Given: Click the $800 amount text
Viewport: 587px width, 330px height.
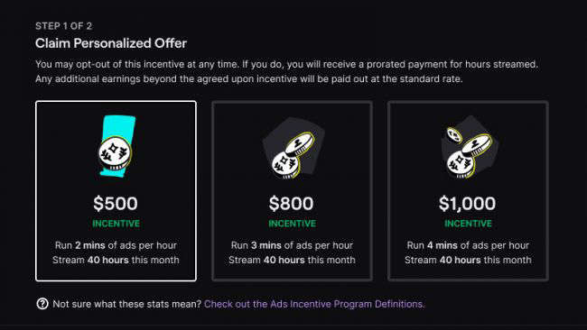Looking at the screenshot, I should [x=292, y=204].
